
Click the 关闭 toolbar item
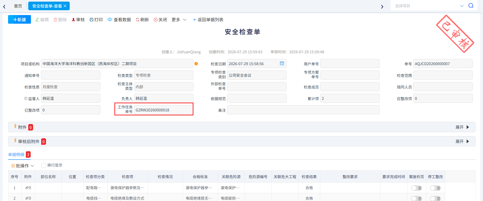click(x=160, y=20)
